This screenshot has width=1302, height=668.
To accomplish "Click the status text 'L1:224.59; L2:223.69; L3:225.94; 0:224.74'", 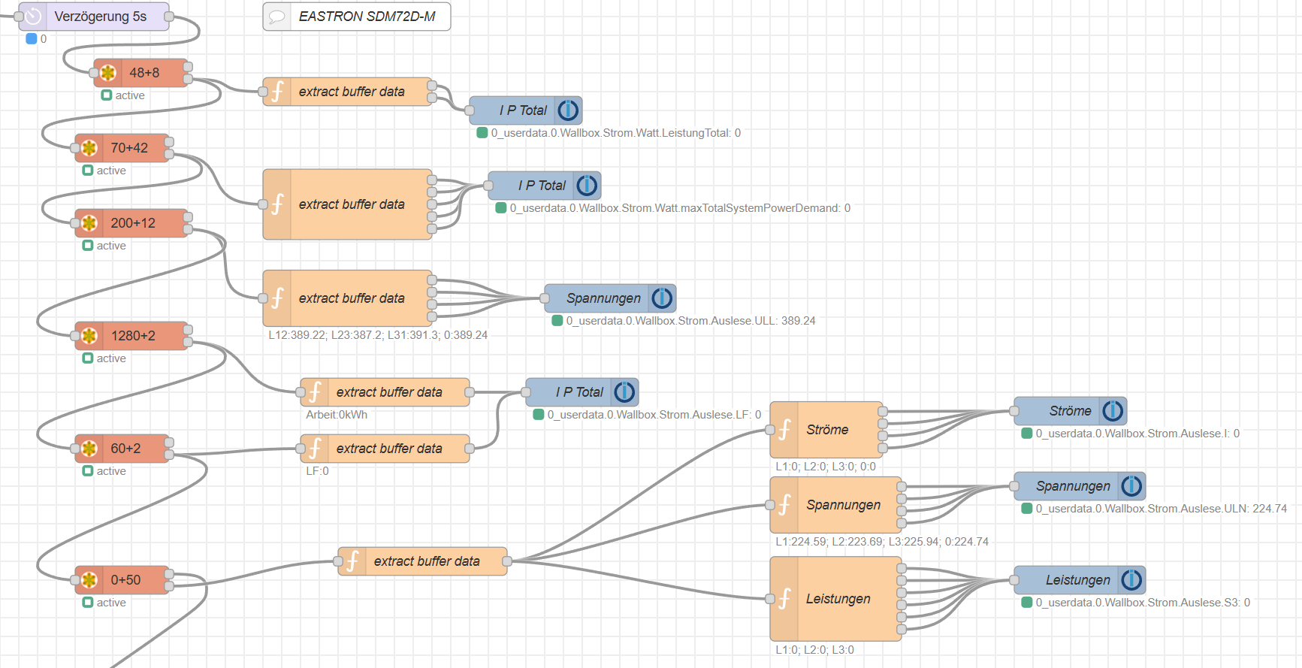I will (x=882, y=542).
